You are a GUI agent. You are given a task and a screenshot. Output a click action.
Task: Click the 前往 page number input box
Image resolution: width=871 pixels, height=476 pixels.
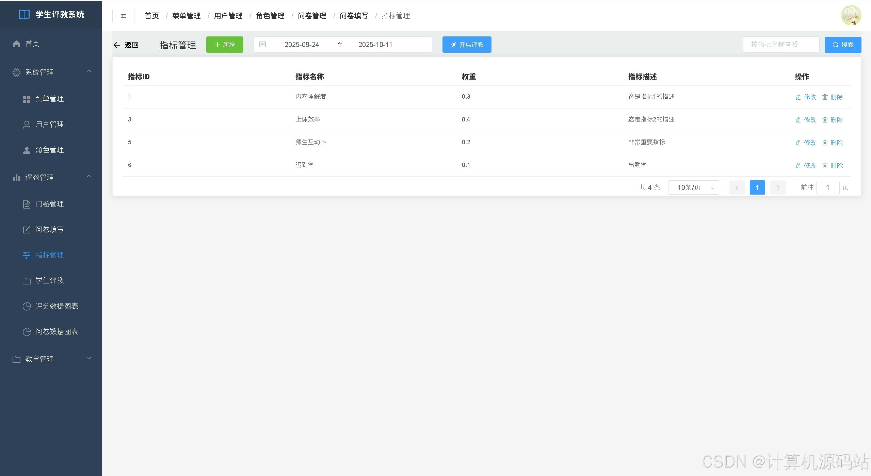(x=828, y=187)
